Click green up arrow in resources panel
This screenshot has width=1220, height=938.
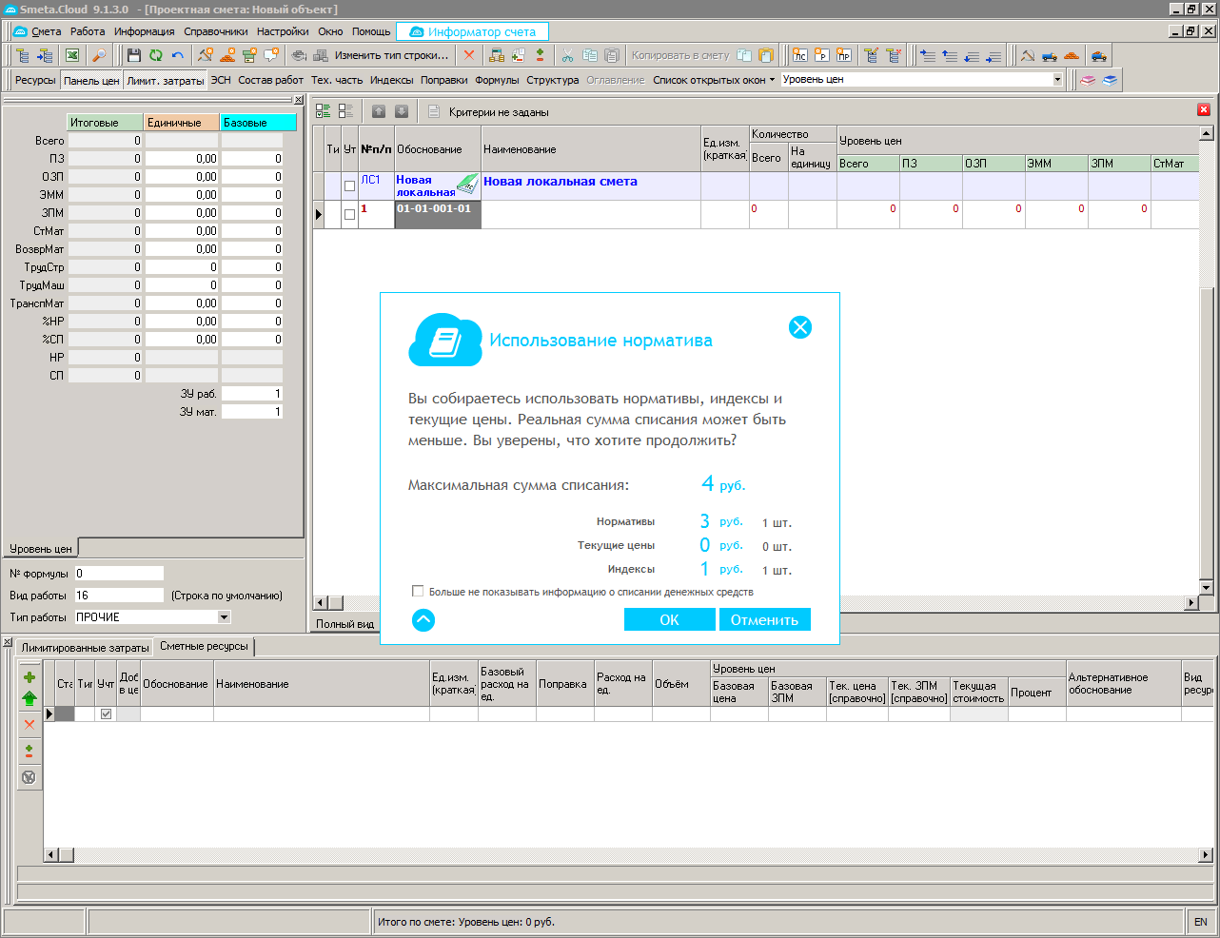coord(30,698)
